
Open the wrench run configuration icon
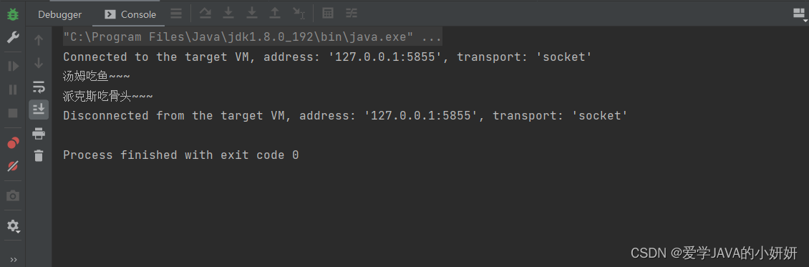pyautogui.click(x=13, y=37)
